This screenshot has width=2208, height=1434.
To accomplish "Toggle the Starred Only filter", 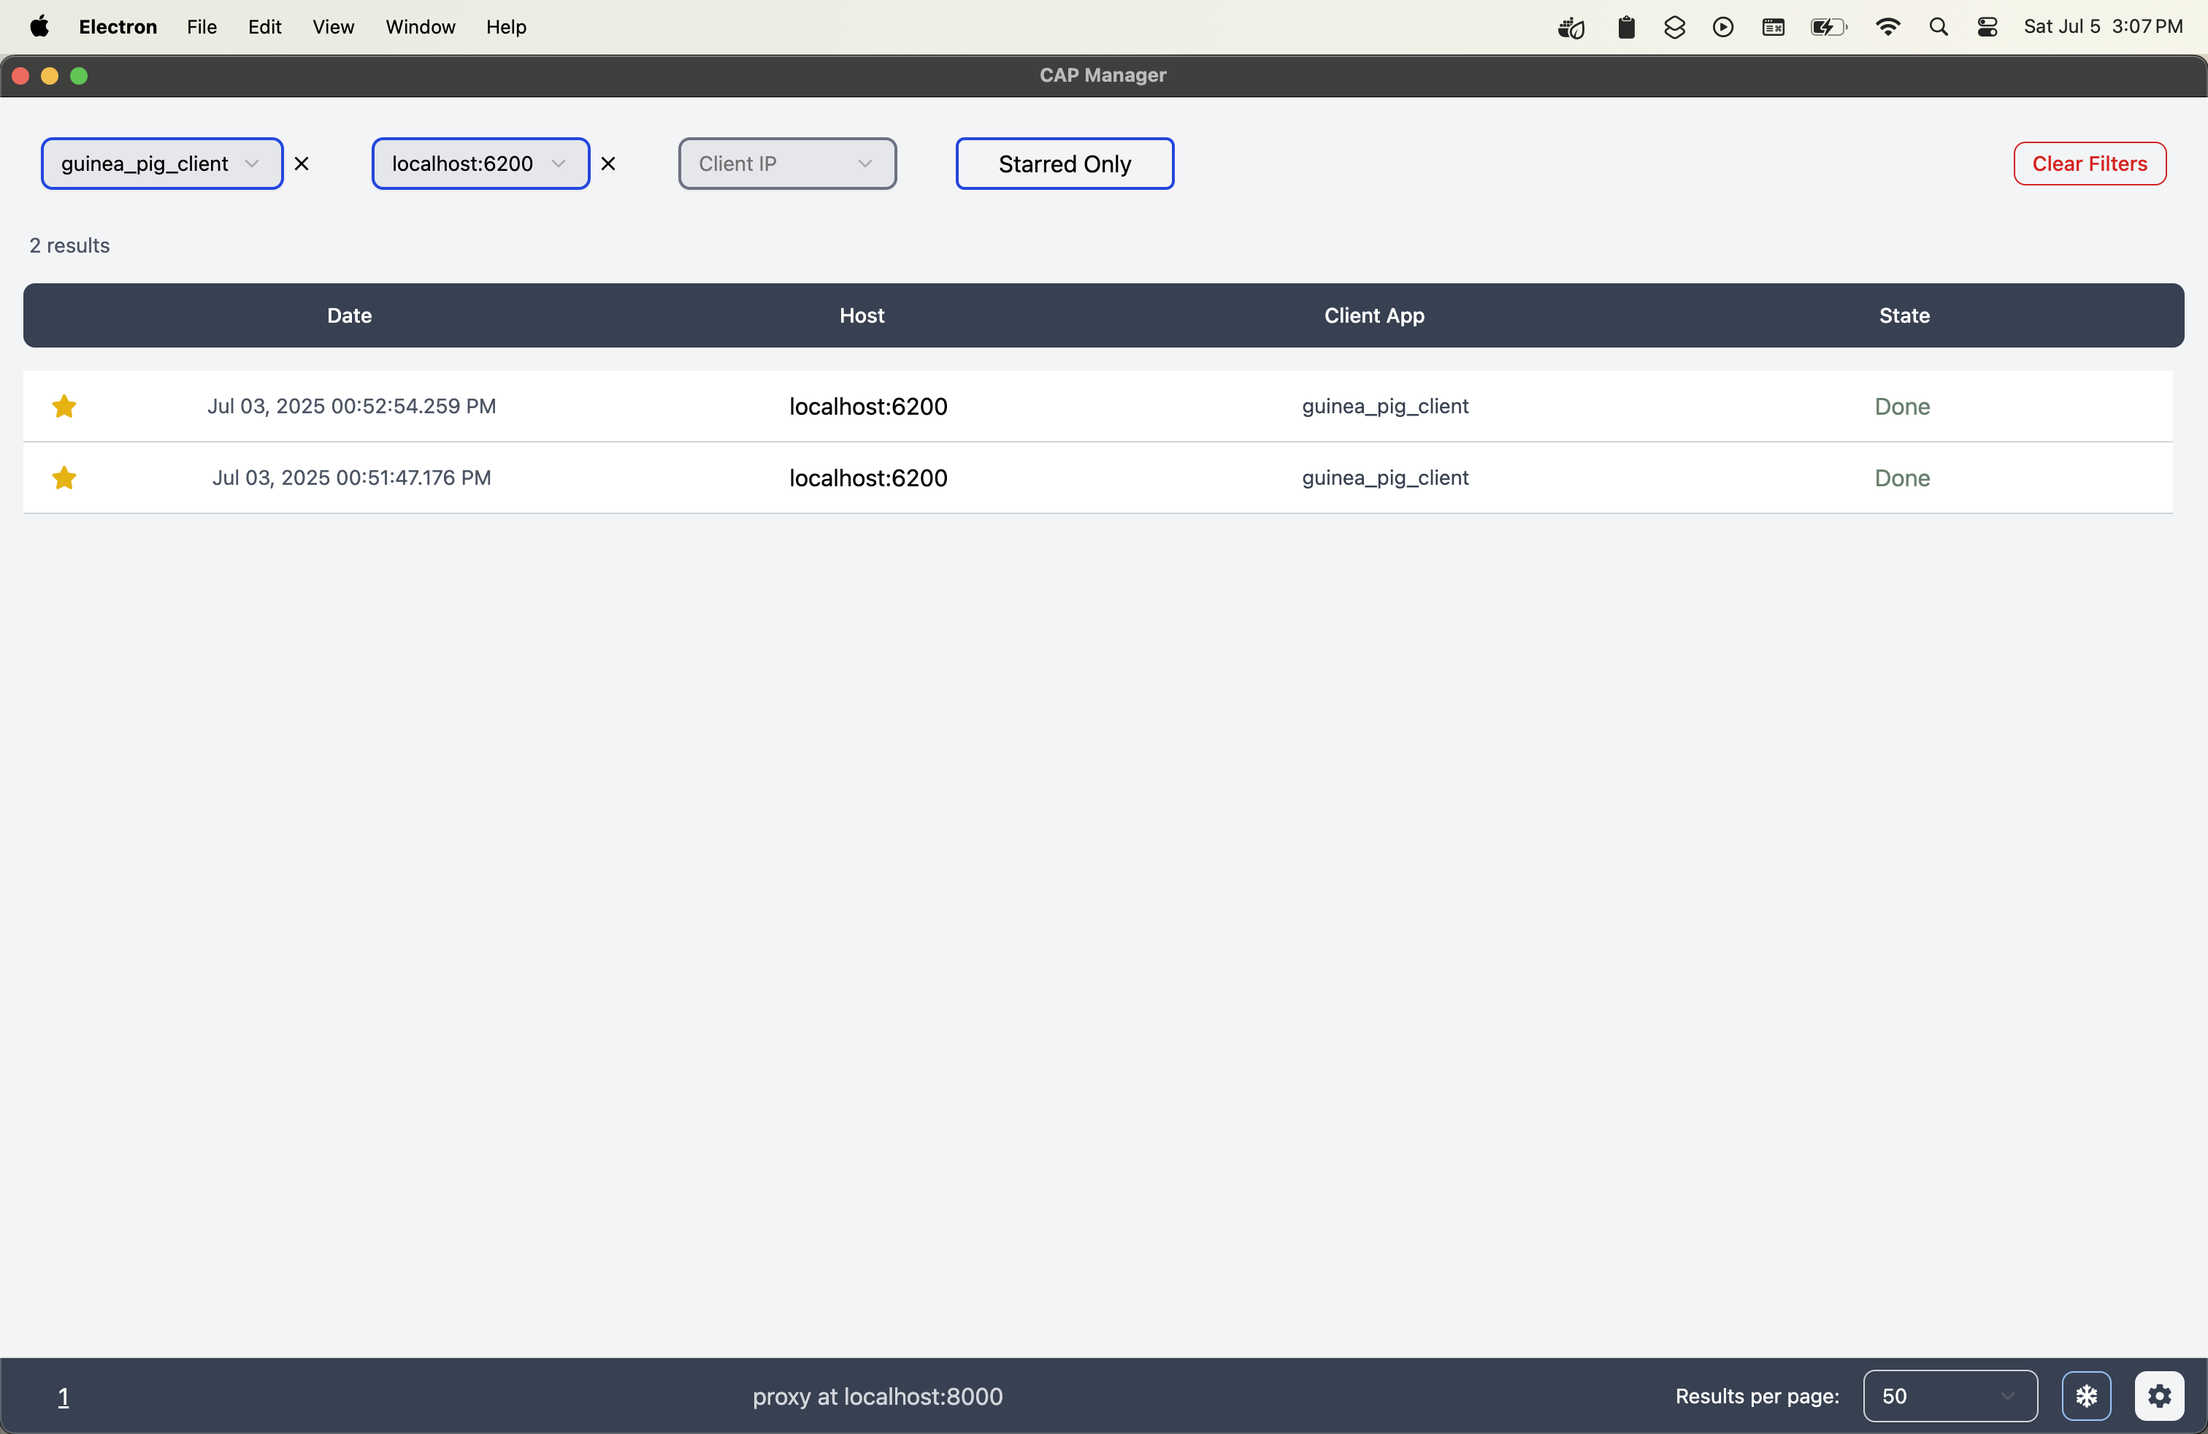I will 1064,164.
